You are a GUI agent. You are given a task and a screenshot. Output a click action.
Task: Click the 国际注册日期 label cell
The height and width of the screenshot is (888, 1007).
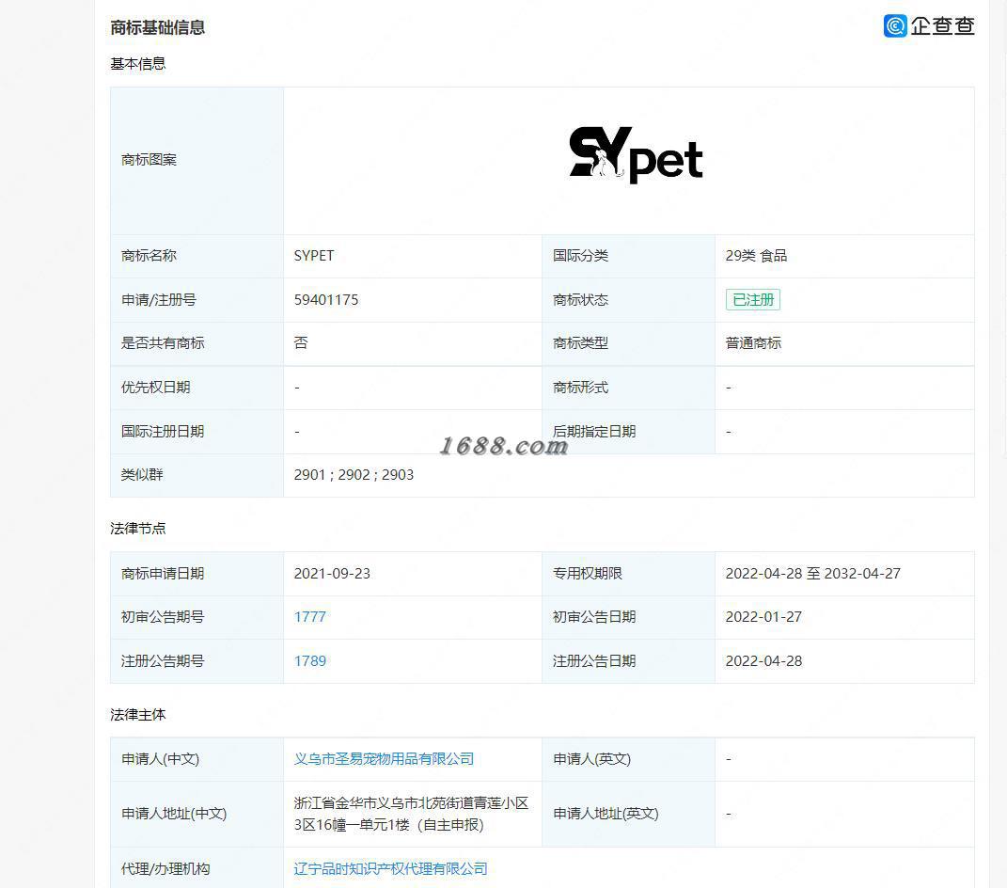tap(197, 431)
